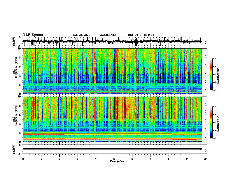Click the "4" minute tick on time axis
Viewport: 231px width, 178px height.
point(96,159)
